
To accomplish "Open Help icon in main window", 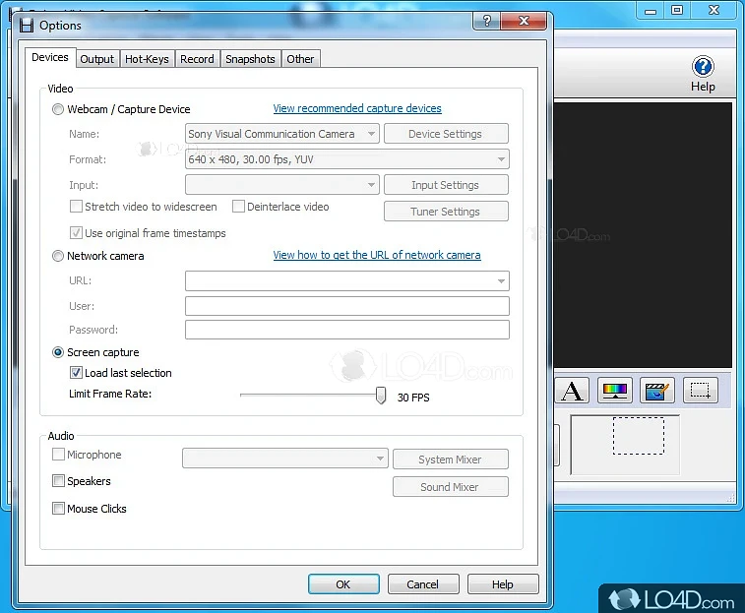I will tap(703, 74).
